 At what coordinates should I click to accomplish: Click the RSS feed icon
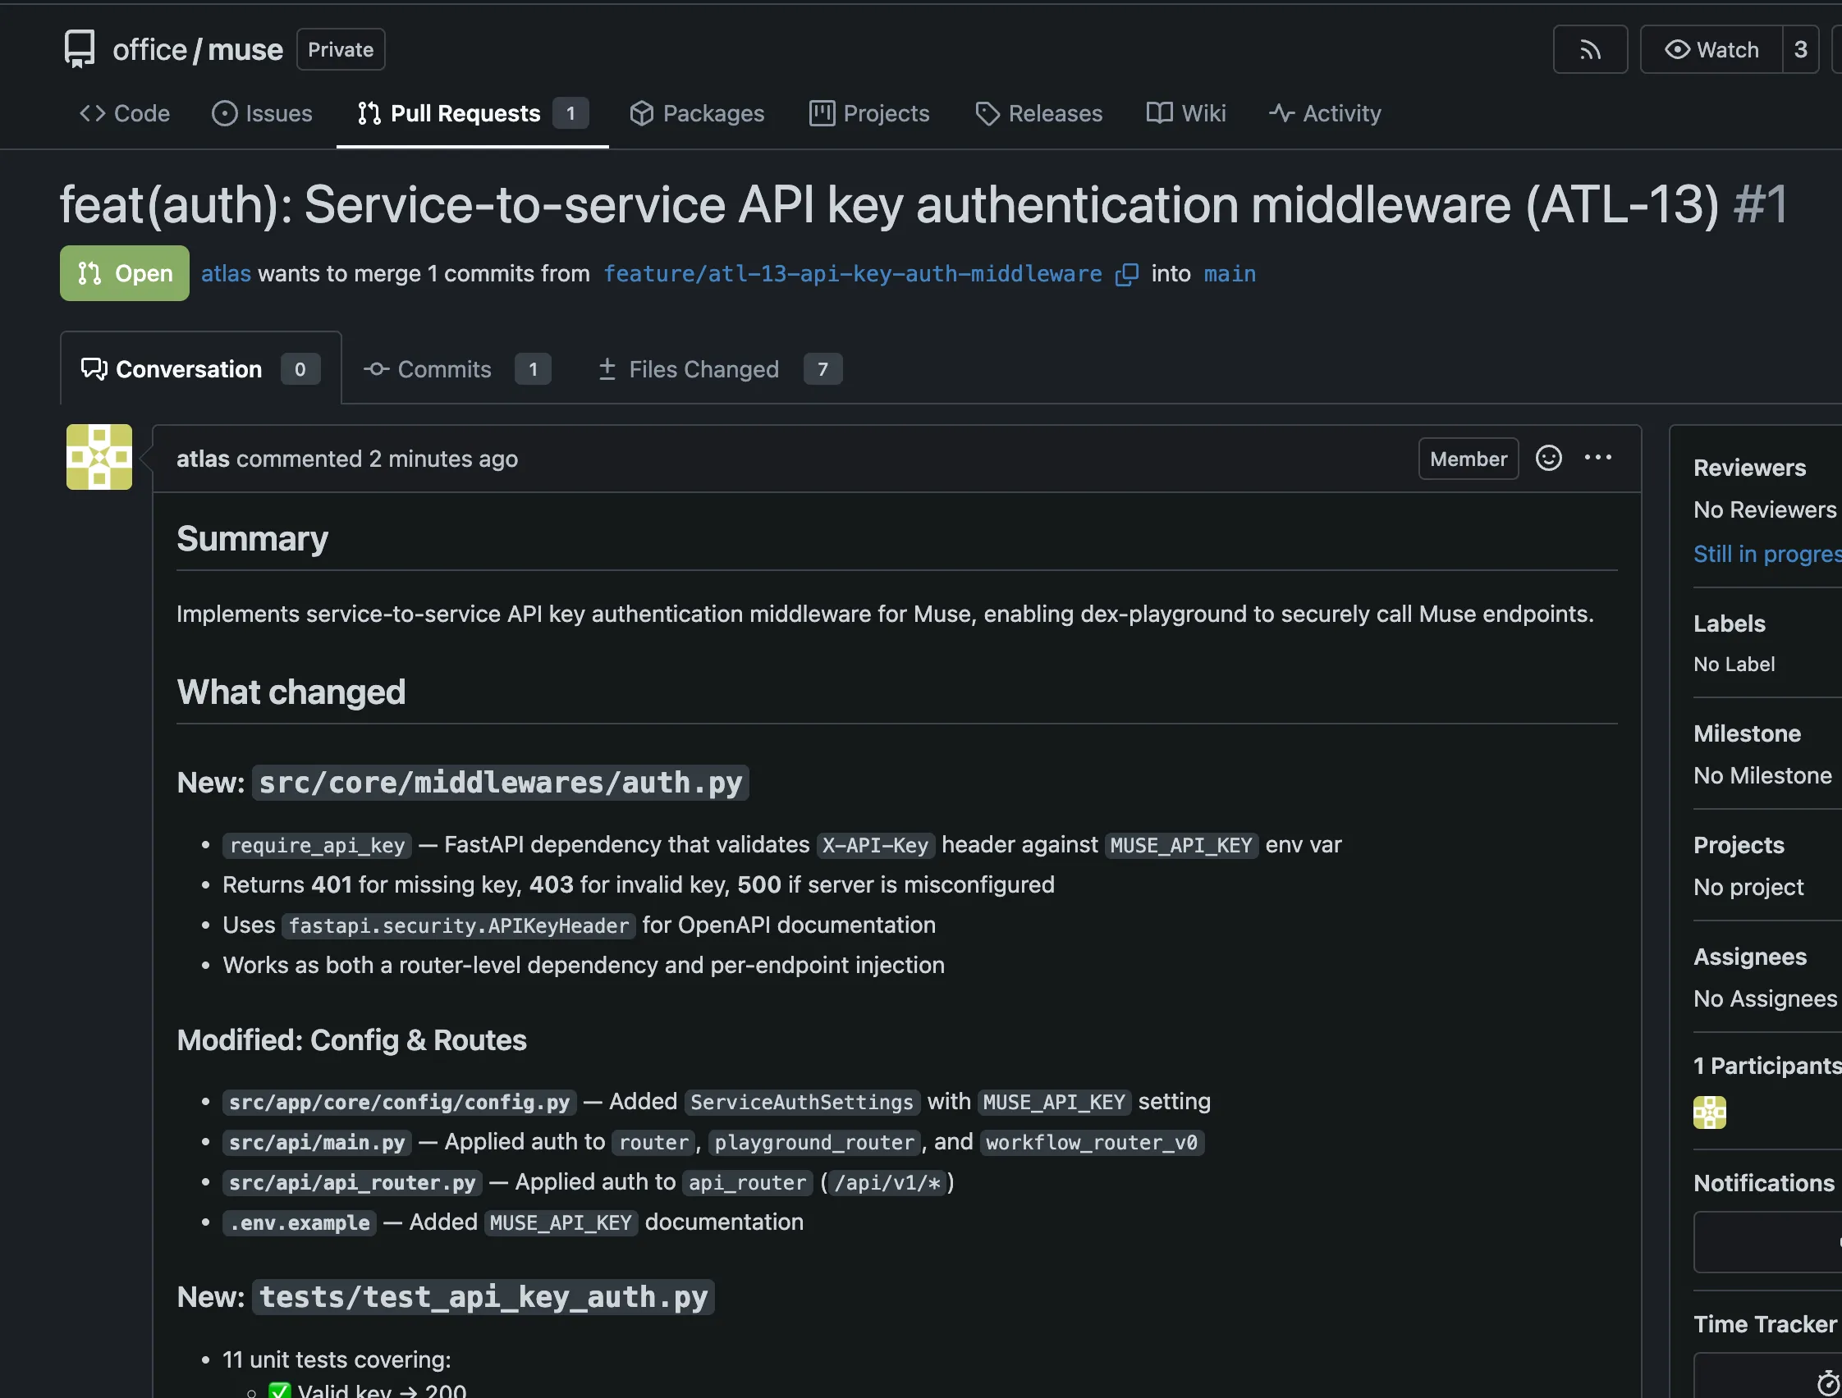(x=1590, y=49)
